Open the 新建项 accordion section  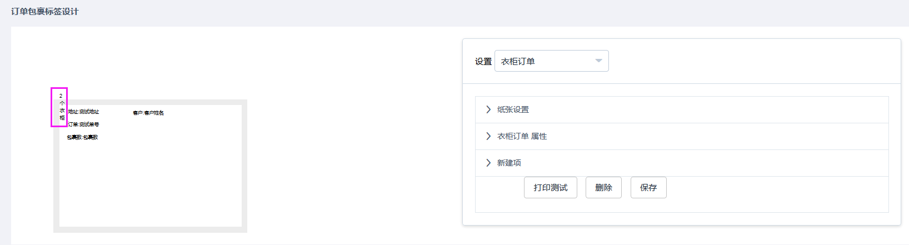pos(681,163)
